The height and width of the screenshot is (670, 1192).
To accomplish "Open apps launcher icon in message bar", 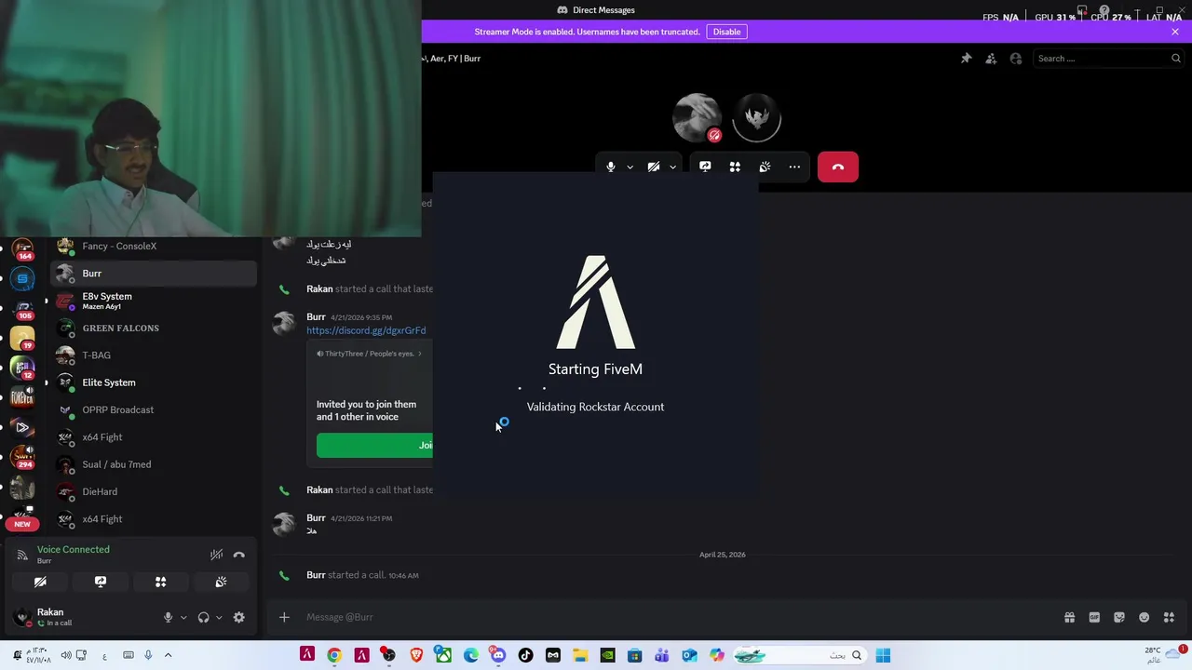I will pos(1169,617).
